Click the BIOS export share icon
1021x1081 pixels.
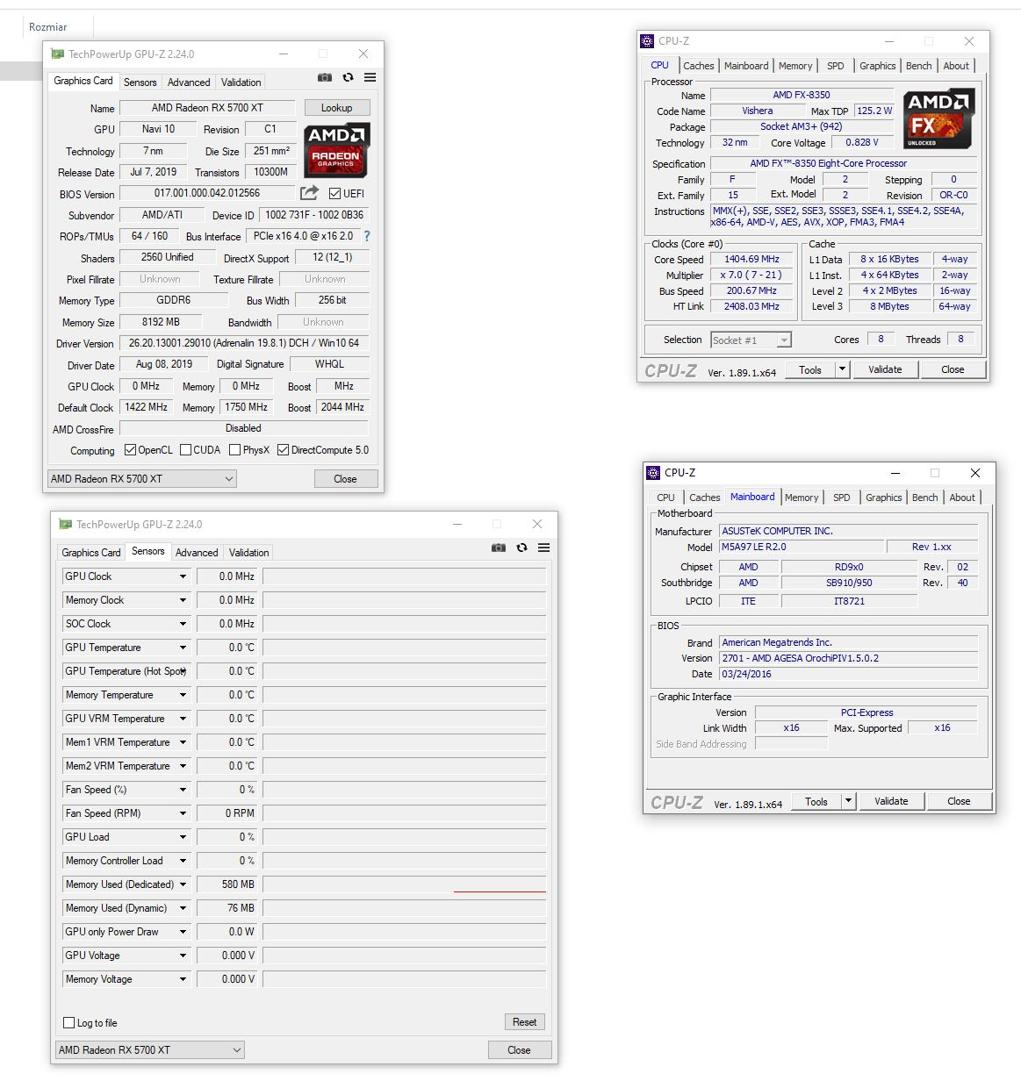309,193
